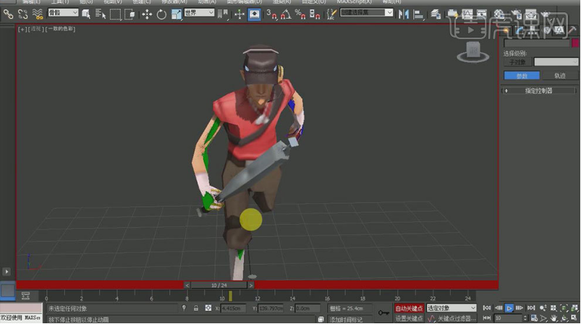Toggle 自动关键点 Auto Key button
This screenshot has width=581, height=324.
(x=409, y=308)
